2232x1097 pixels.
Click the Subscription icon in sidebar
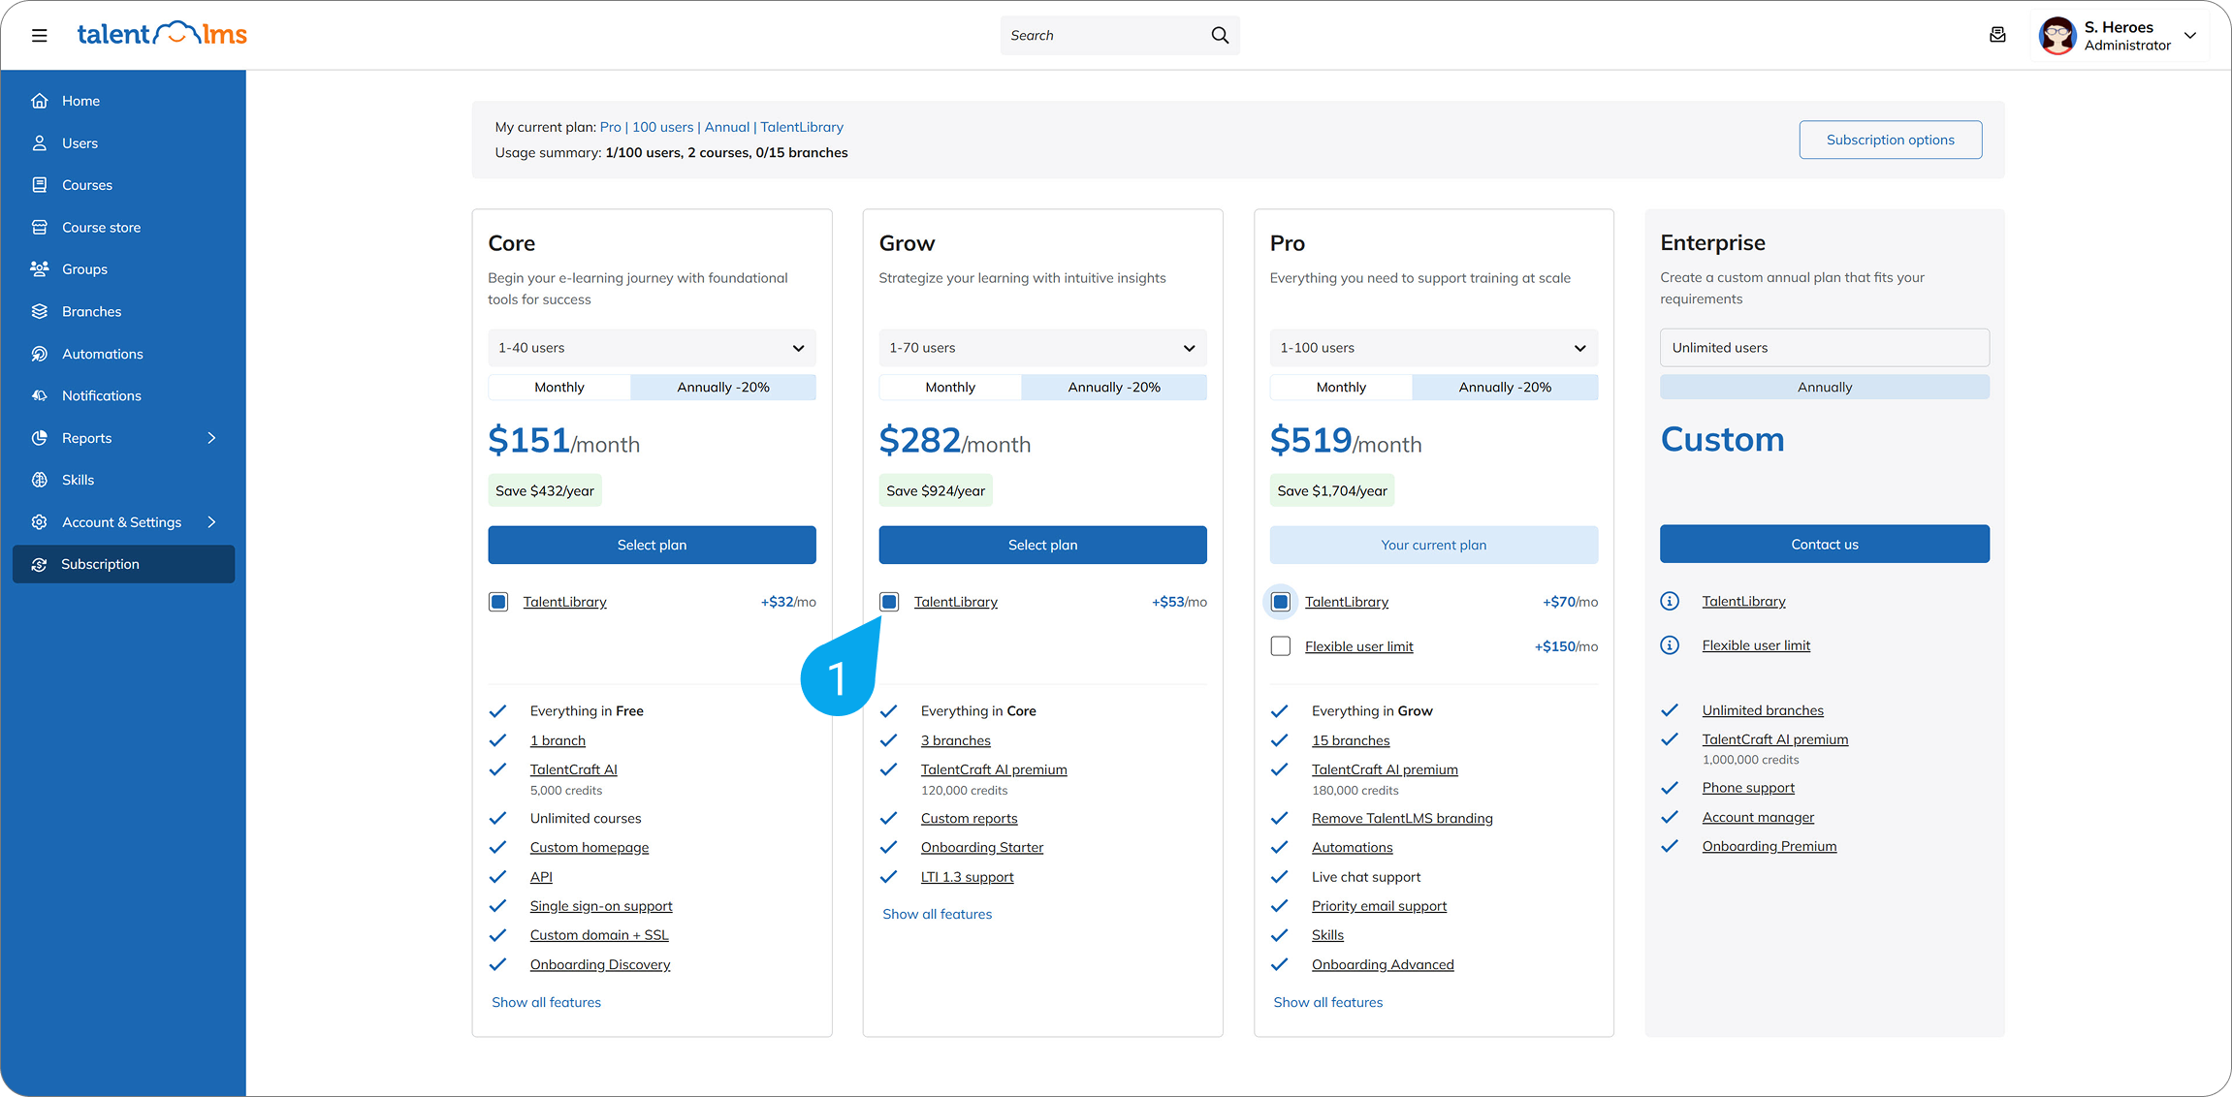pos(40,564)
